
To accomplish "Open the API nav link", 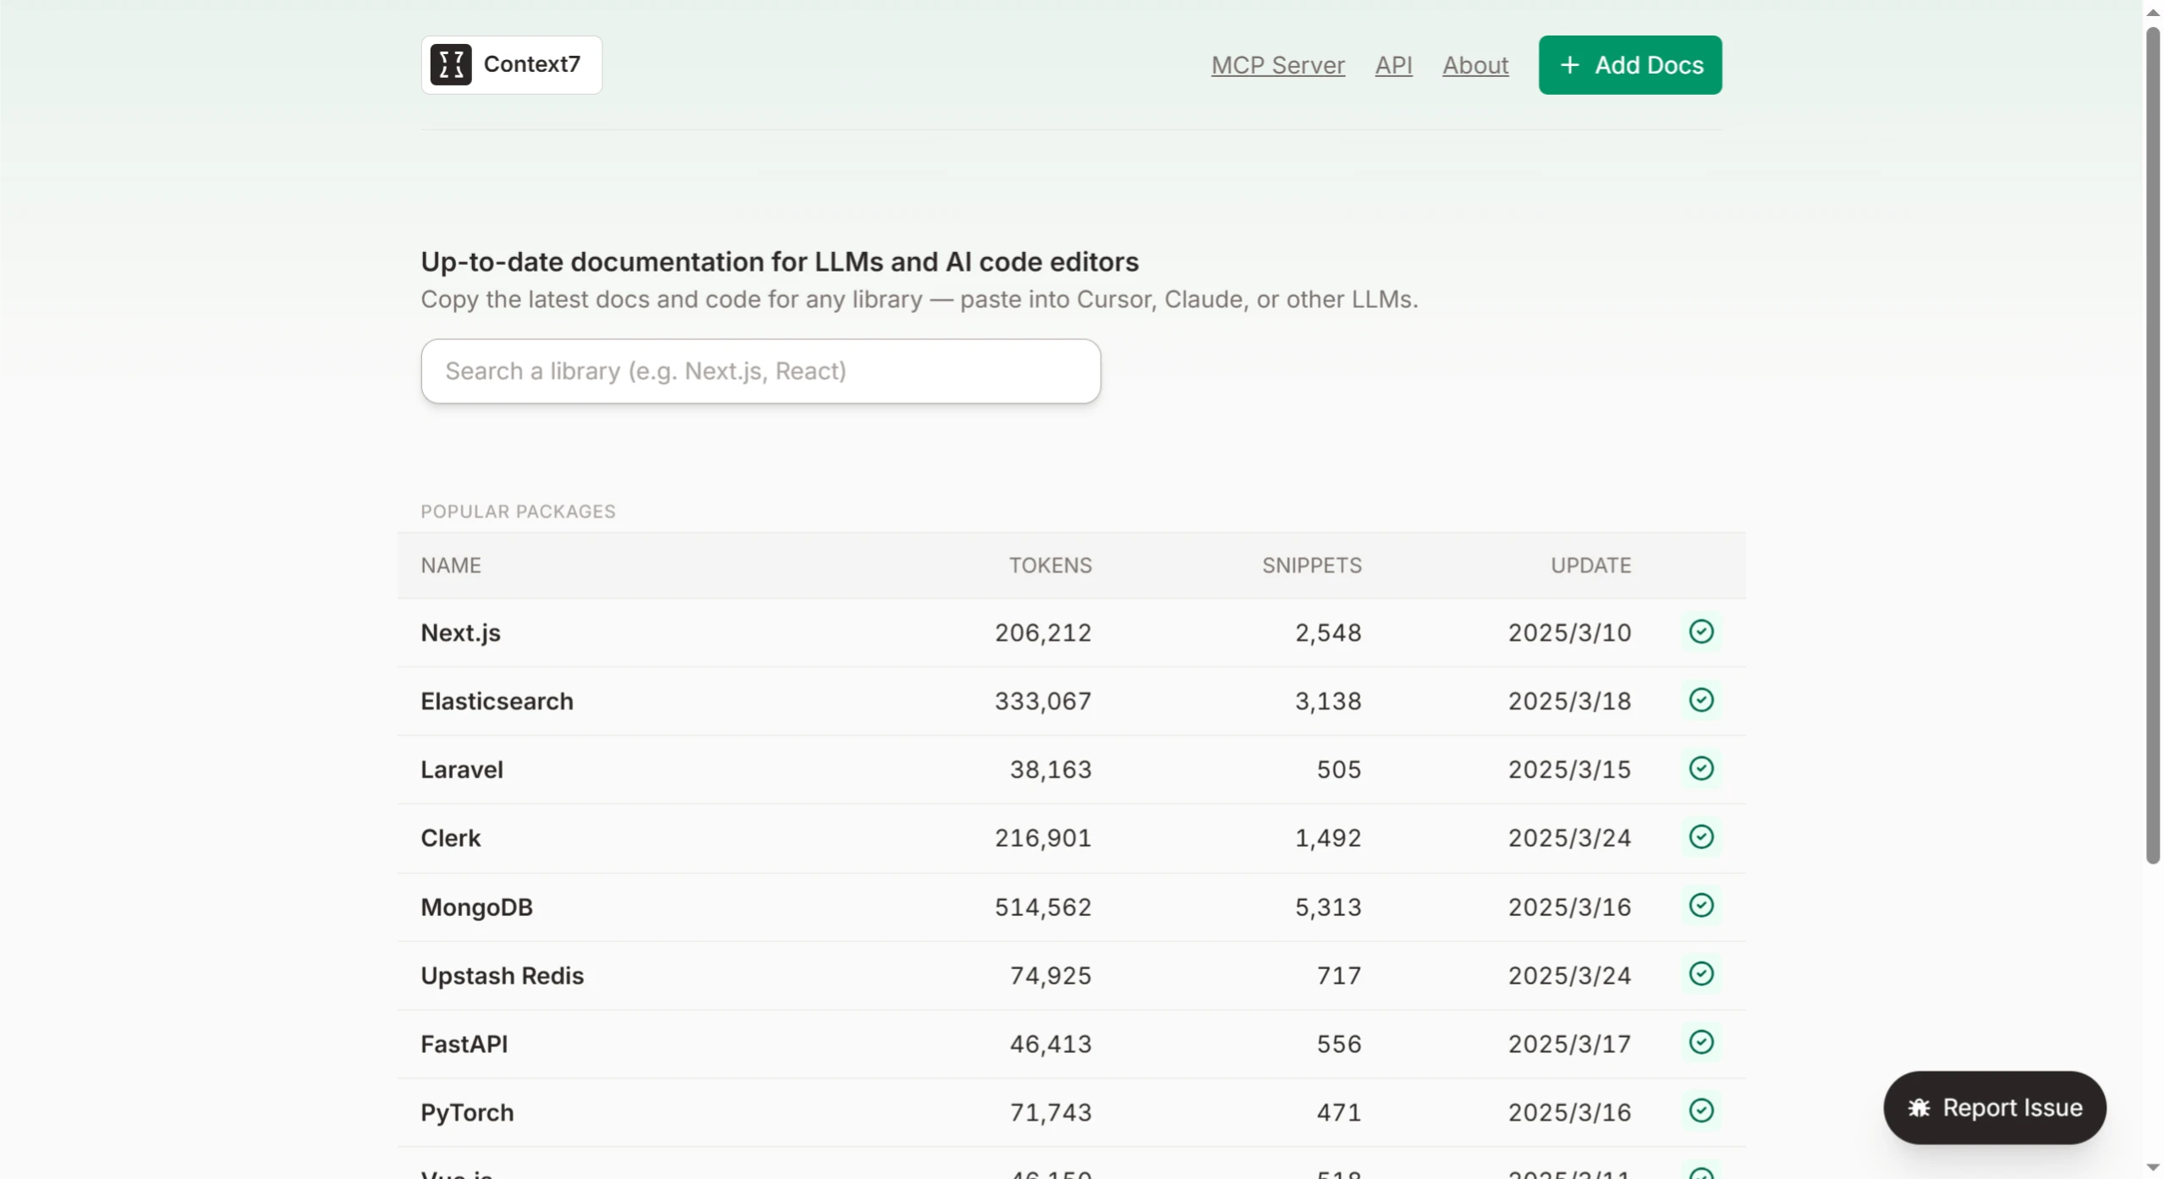I will (1393, 65).
